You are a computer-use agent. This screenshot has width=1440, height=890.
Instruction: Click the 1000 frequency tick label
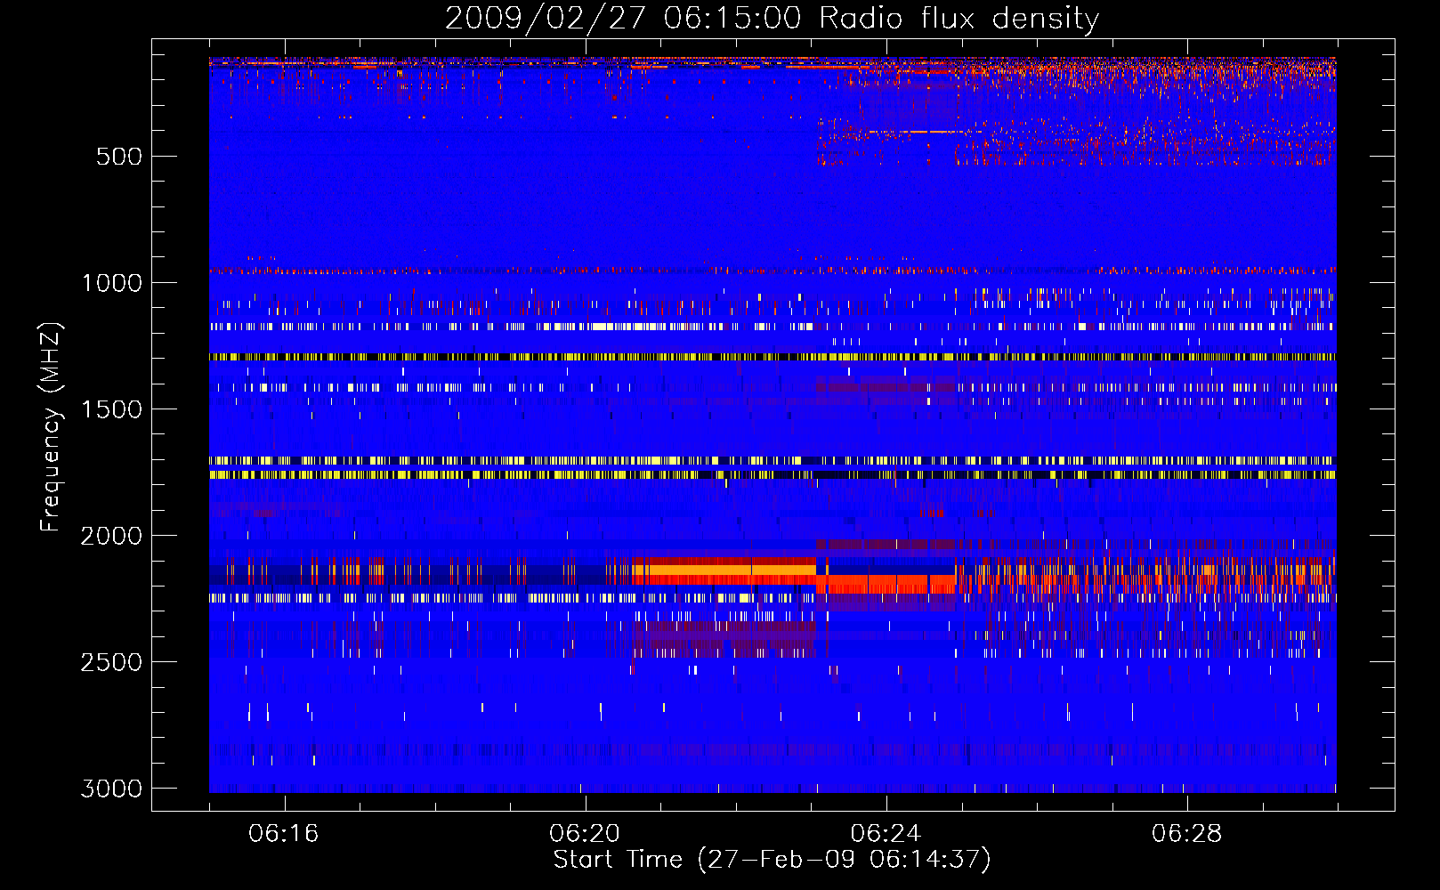coord(111,283)
